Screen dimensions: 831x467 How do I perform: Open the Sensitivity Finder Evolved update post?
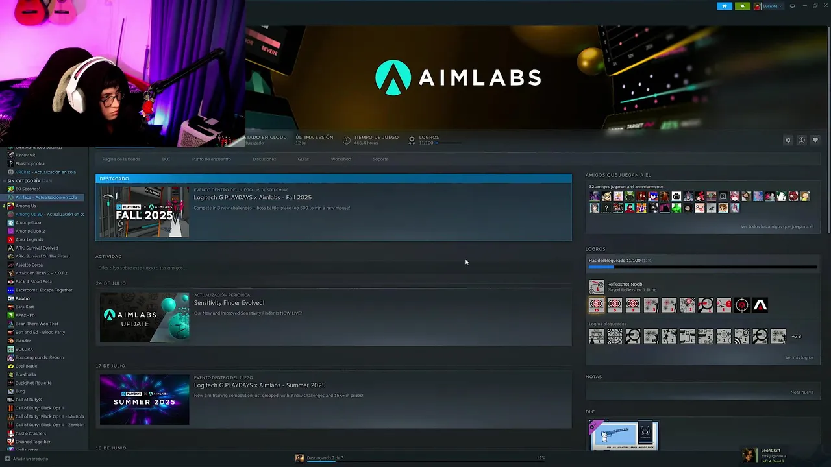coord(334,317)
